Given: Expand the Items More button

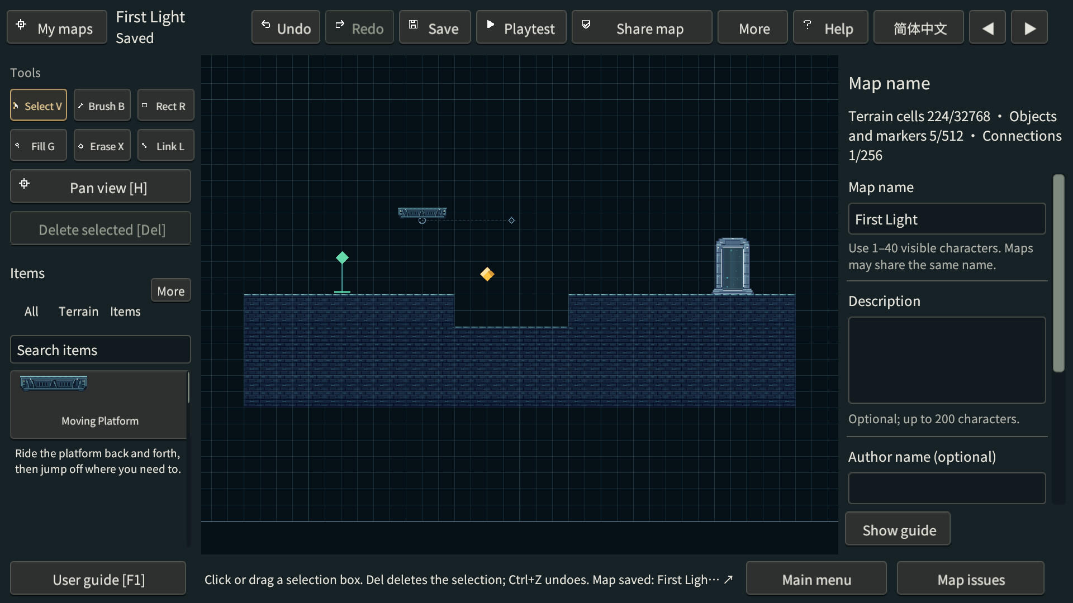Looking at the screenshot, I should pyautogui.click(x=171, y=290).
